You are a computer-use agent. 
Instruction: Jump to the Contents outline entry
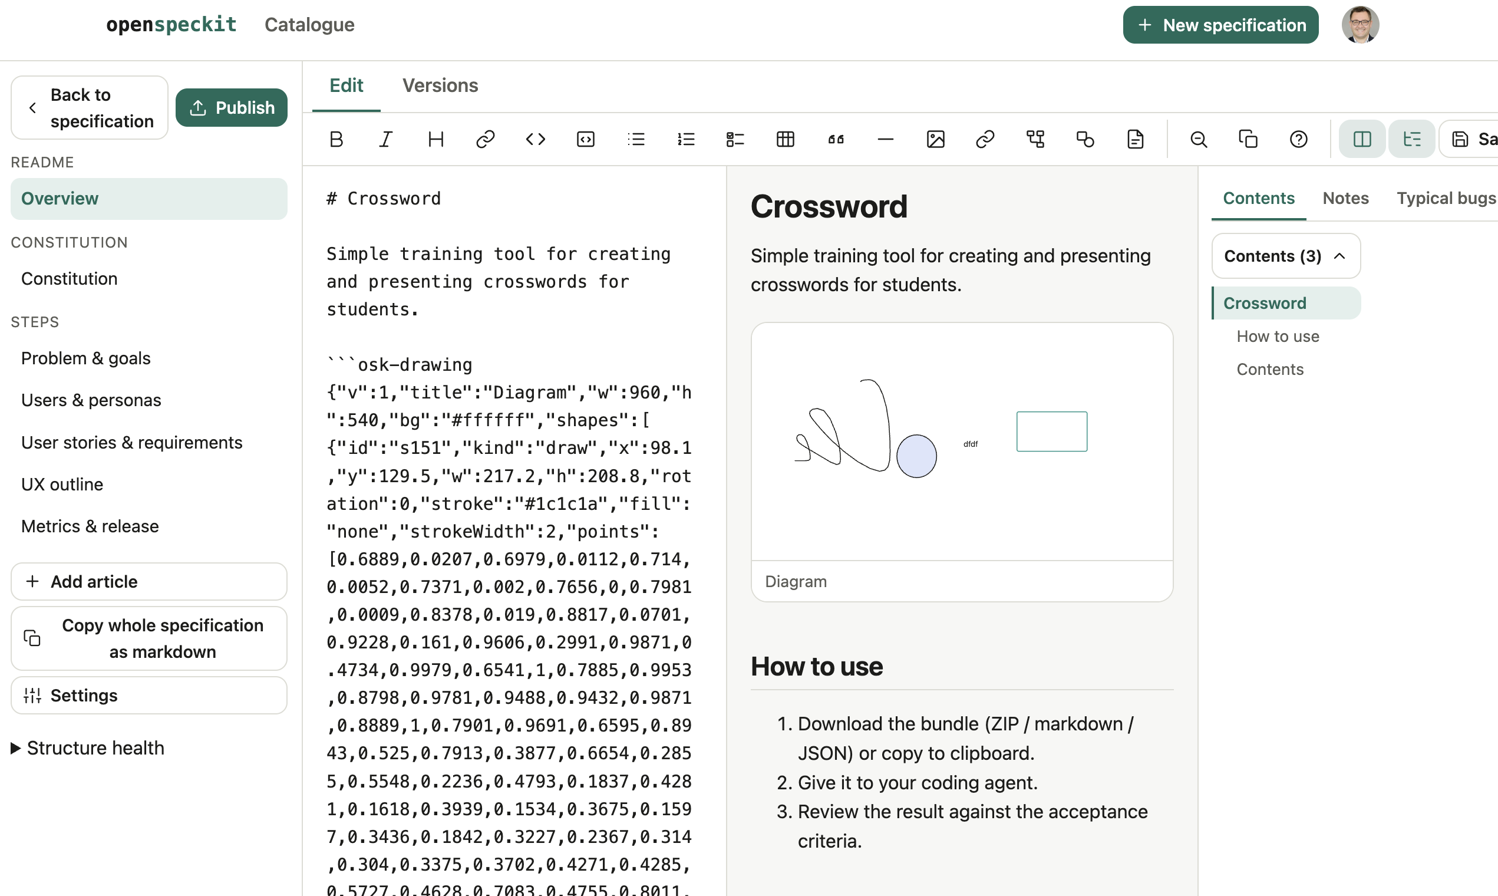click(x=1270, y=370)
